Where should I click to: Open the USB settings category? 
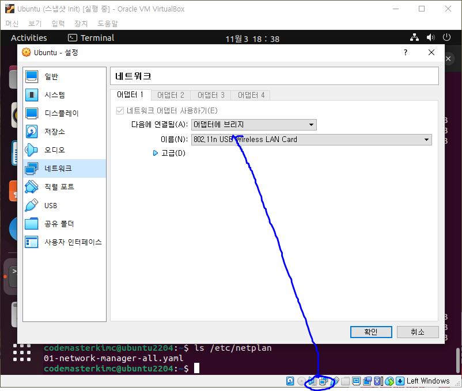click(x=65, y=205)
